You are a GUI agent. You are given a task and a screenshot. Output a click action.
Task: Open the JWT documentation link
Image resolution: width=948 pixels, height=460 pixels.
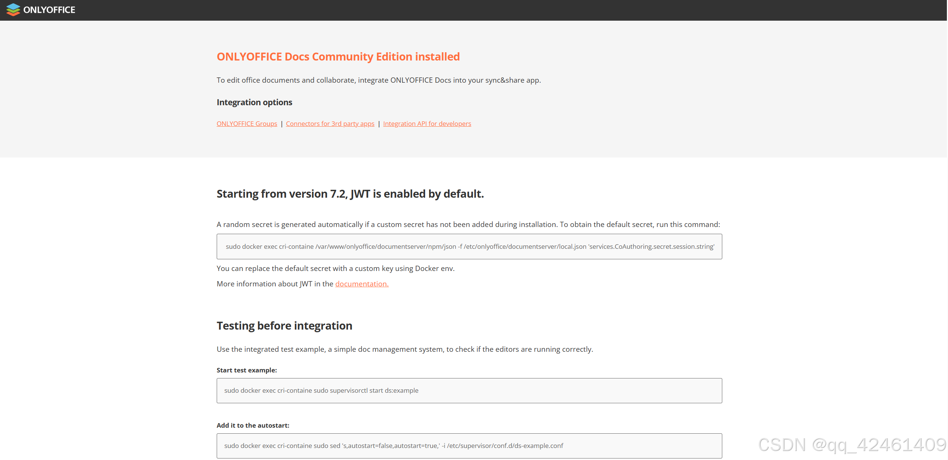pyautogui.click(x=362, y=284)
